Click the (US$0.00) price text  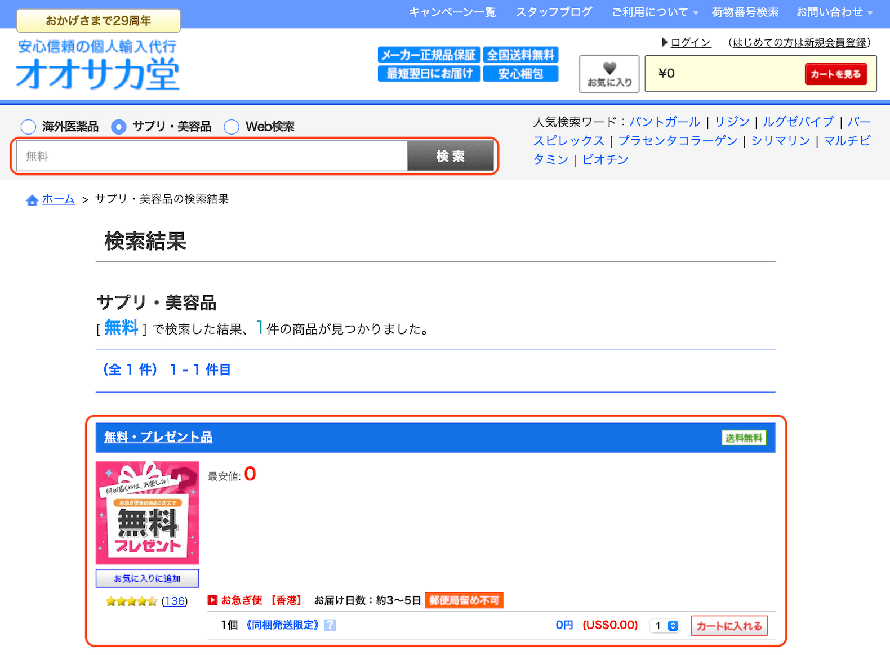[x=610, y=625]
